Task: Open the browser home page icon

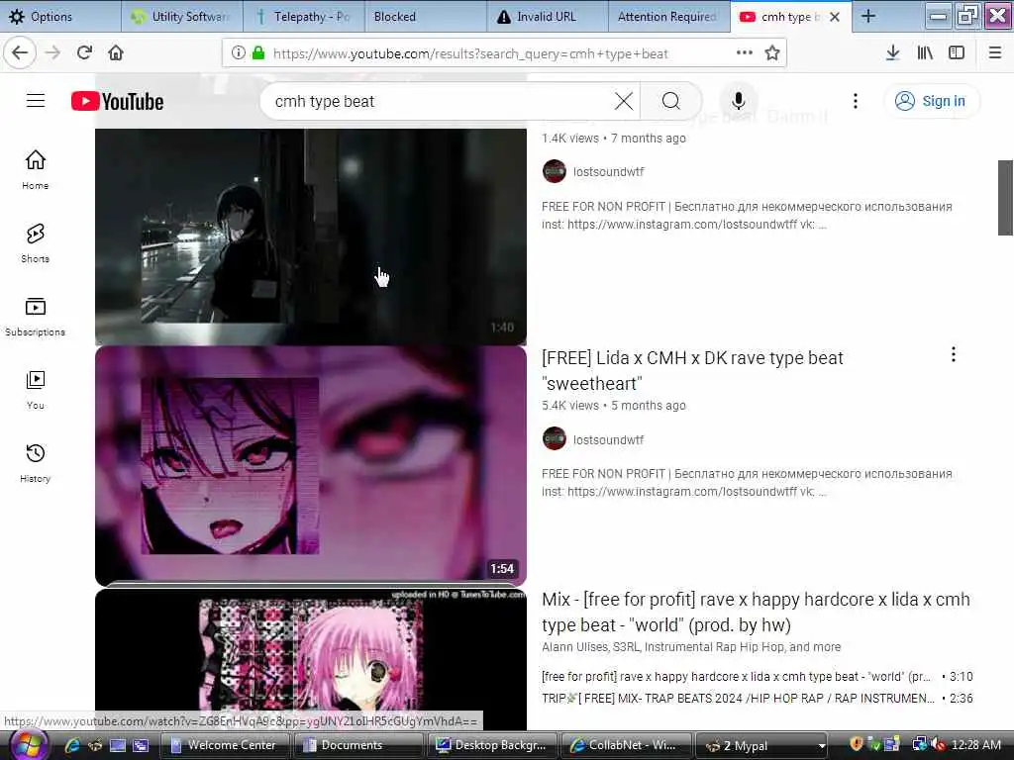Action: pyautogui.click(x=116, y=53)
